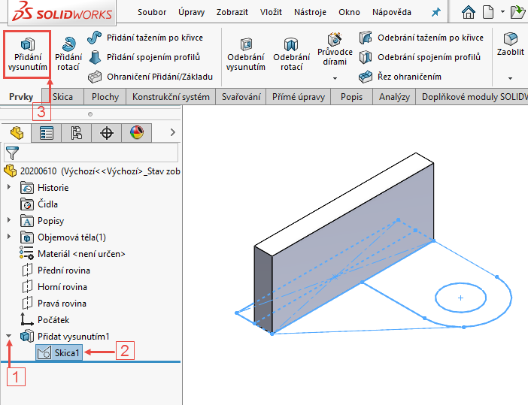Open the Nástroje menu

310,12
